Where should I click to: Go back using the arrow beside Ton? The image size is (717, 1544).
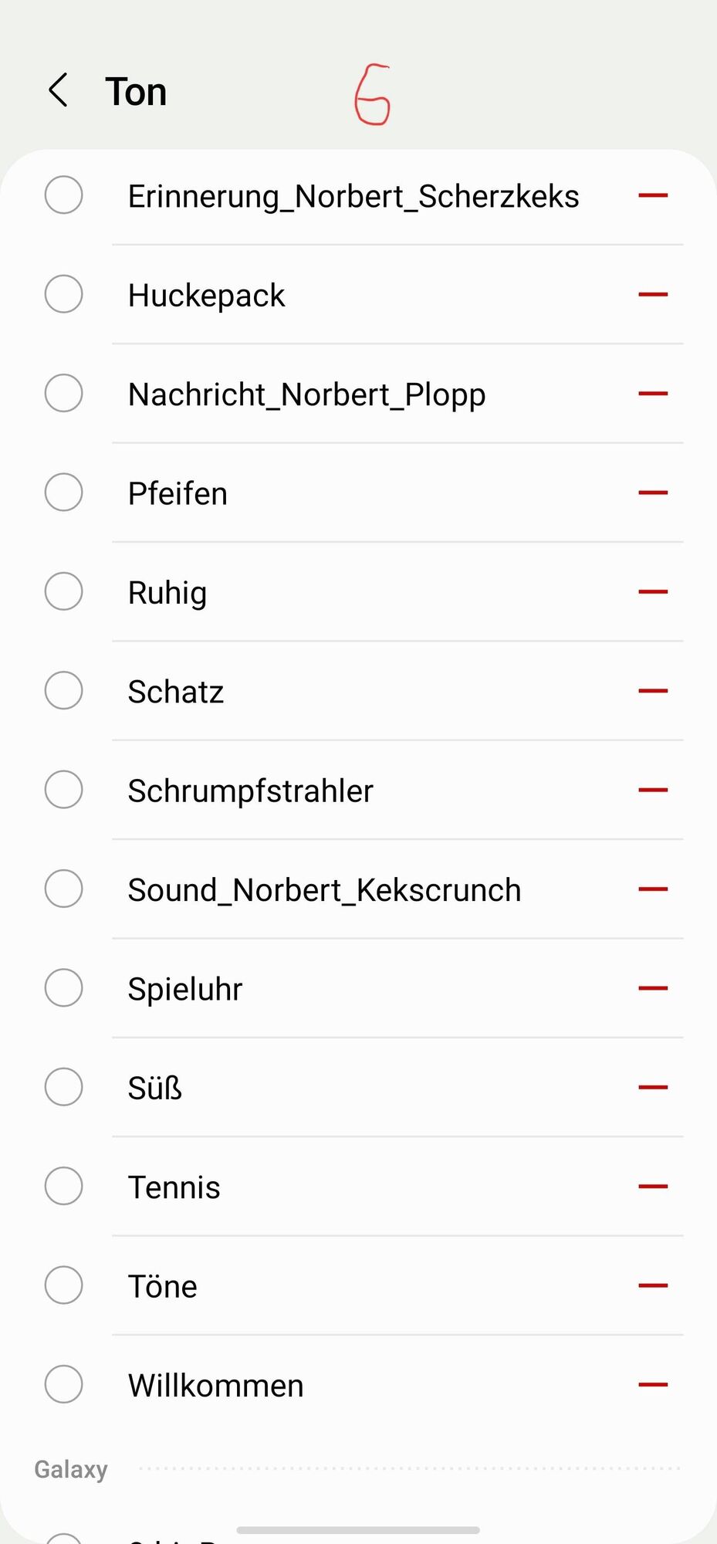pyautogui.click(x=58, y=91)
